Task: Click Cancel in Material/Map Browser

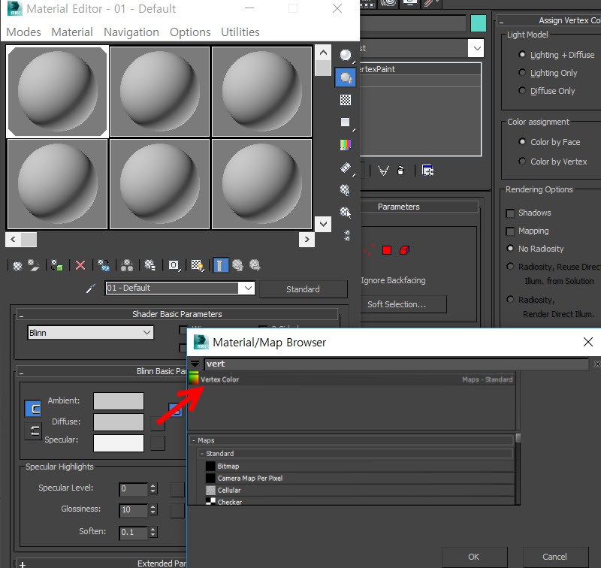Action: (555, 557)
